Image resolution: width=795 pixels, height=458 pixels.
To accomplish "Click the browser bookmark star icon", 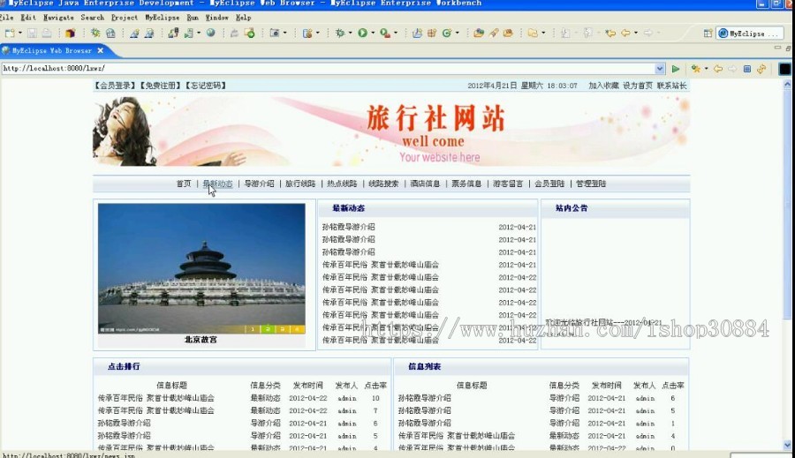I will tap(695, 69).
